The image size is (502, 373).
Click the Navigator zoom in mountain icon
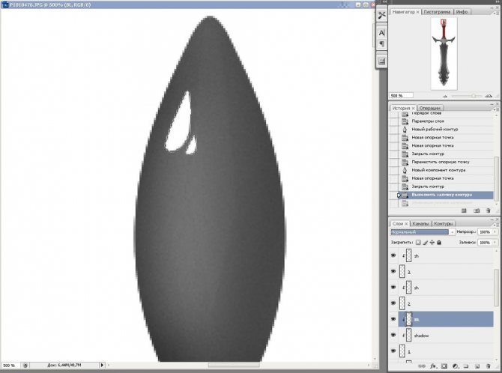pos(489,96)
